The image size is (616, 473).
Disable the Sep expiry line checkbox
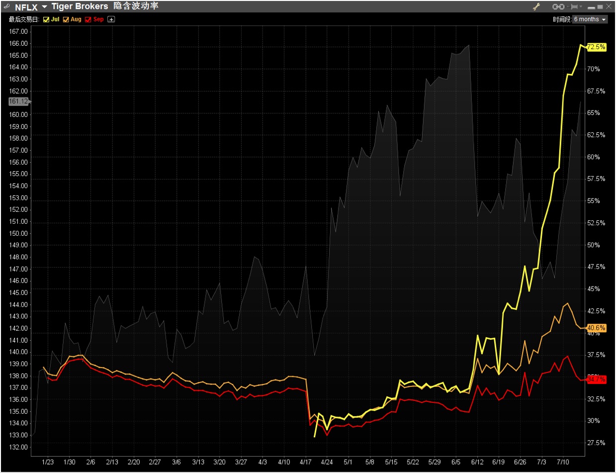pyautogui.click(x=88, y=19)
